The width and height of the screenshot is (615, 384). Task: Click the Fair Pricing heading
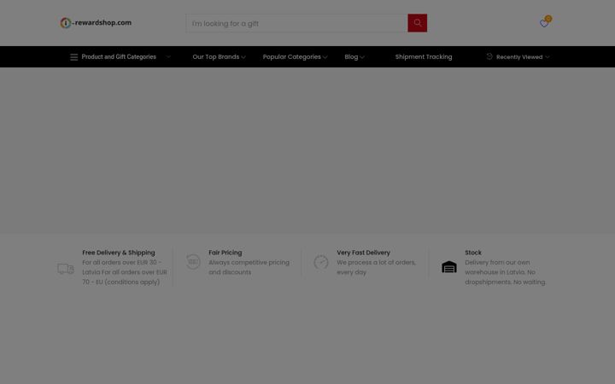225,253
